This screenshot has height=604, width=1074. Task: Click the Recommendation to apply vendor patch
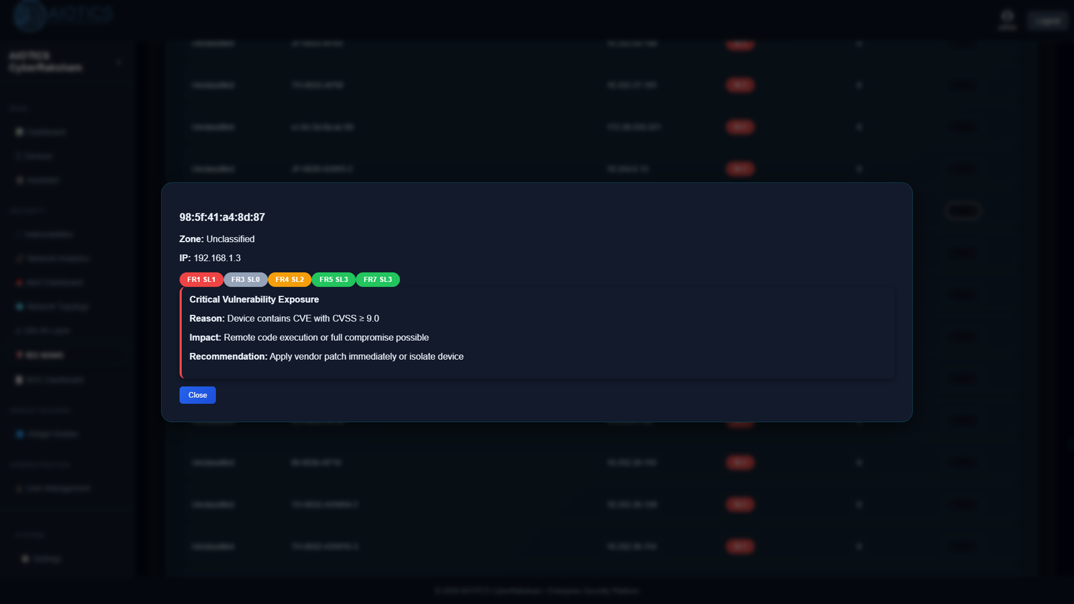tap(326, 356)
